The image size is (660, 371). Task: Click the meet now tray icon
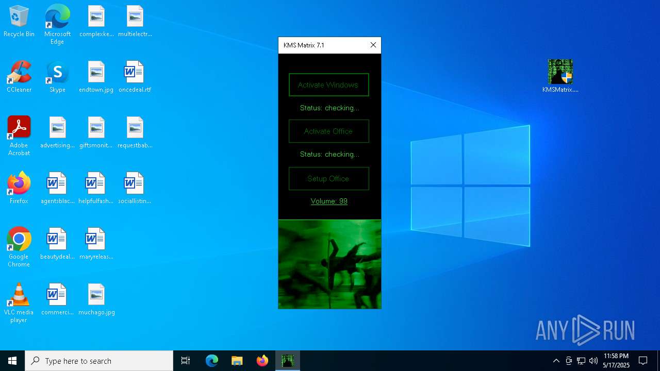pos(569,361)
